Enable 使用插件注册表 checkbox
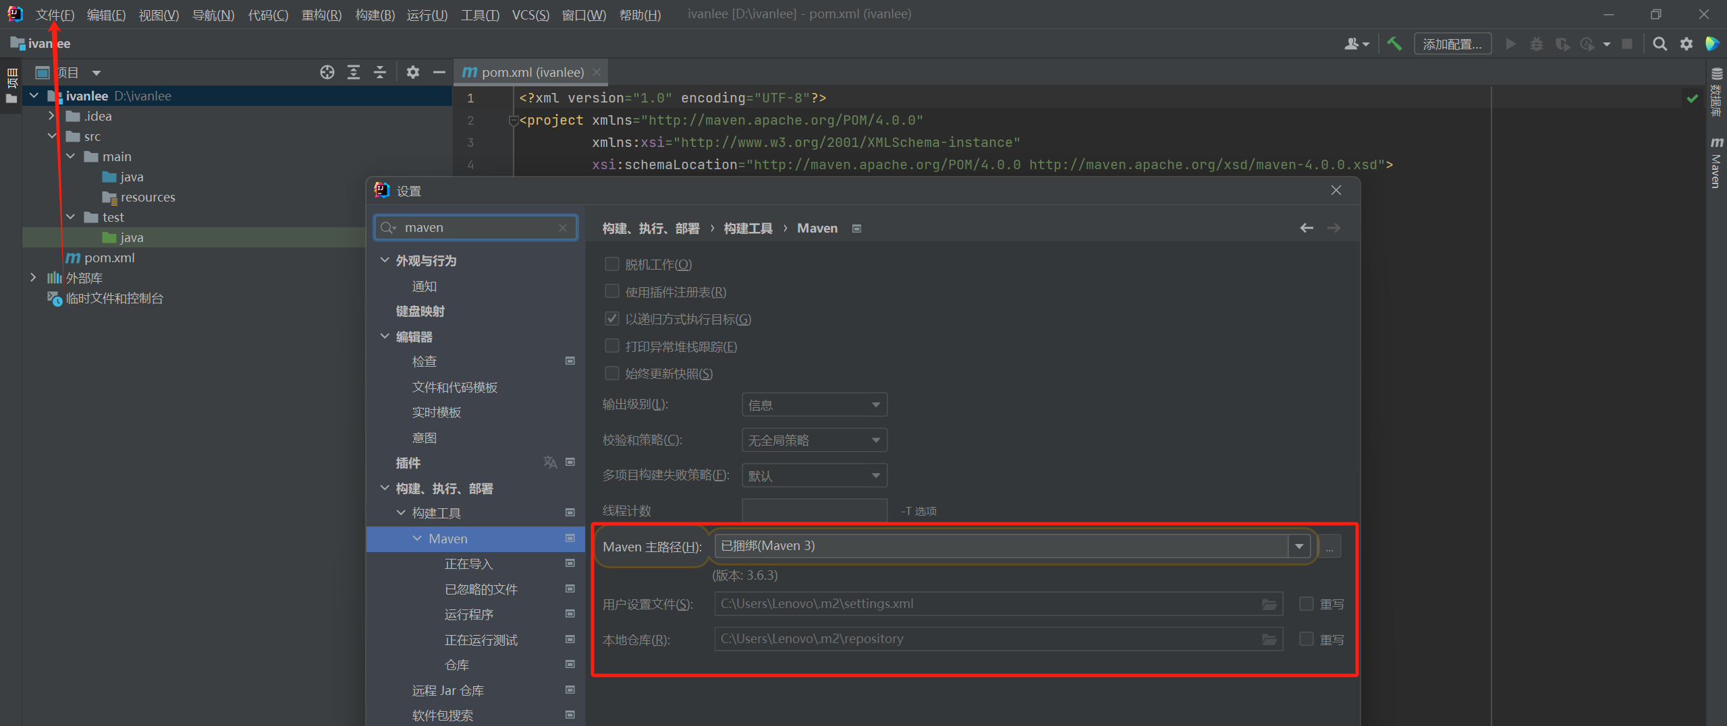 click(612, 291)
